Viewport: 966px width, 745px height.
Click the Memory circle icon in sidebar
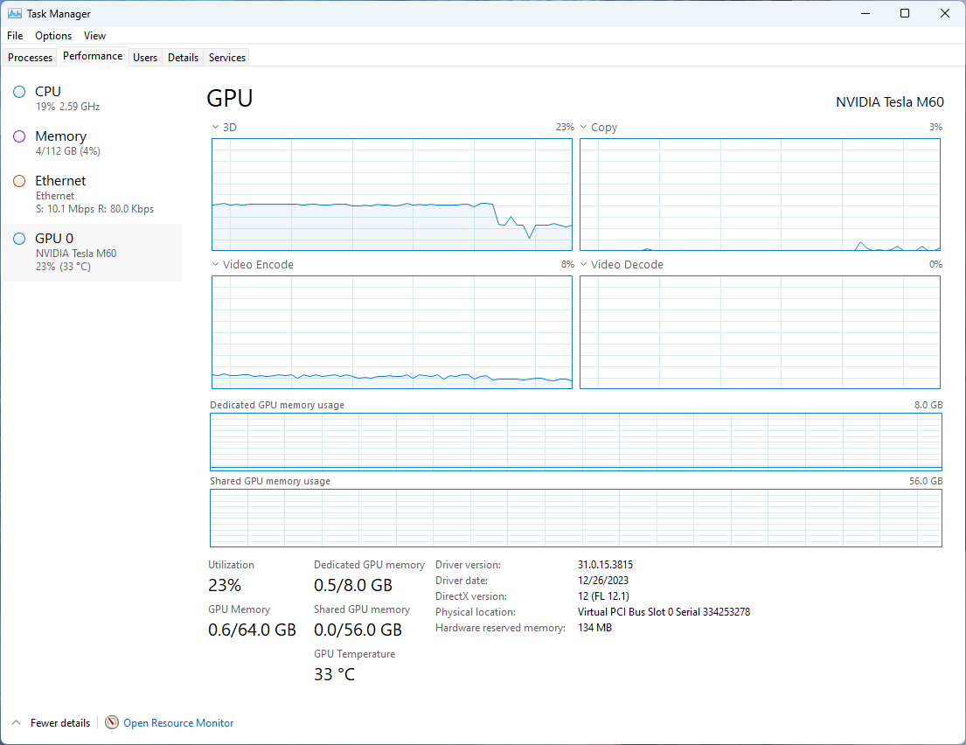pos(19,136)
